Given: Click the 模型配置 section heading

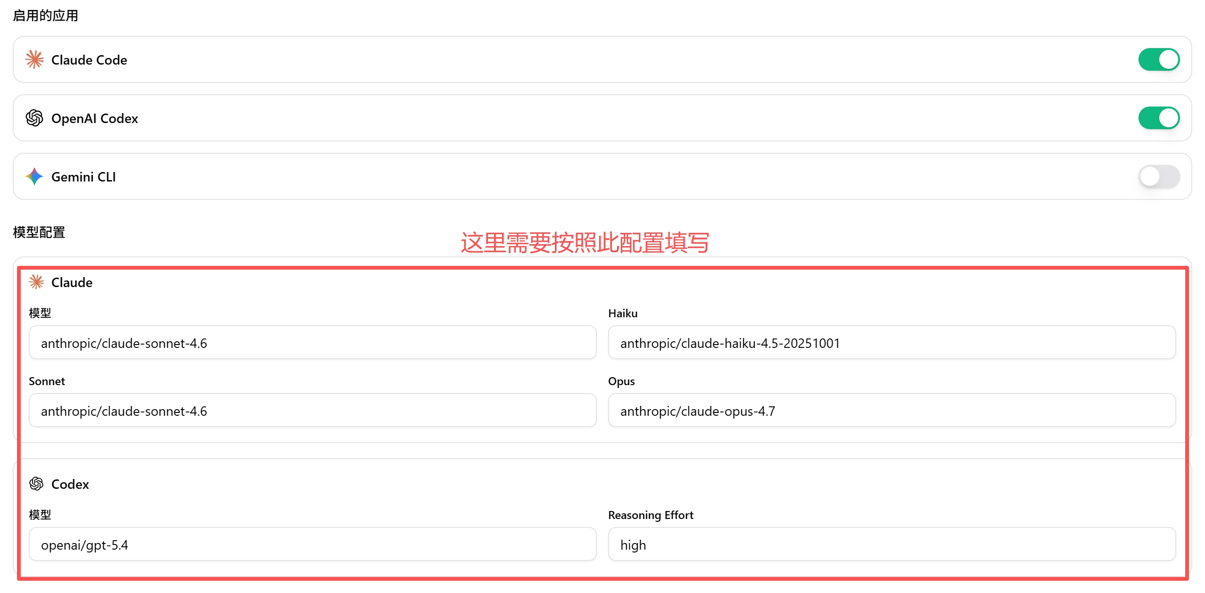Looking at the screenshot, I should [39, 232].
